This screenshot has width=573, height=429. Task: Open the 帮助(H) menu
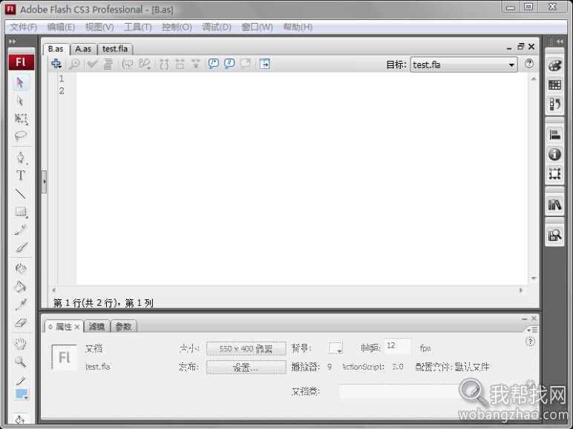coord(298,27)
